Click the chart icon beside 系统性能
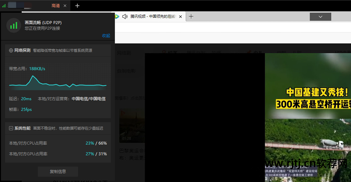Viewport: 351px width, 182px height. coord(11,128)
